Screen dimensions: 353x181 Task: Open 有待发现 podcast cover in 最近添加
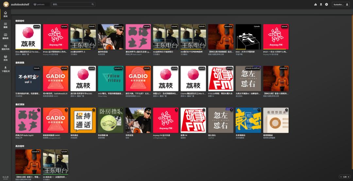[x=138, y=120]
